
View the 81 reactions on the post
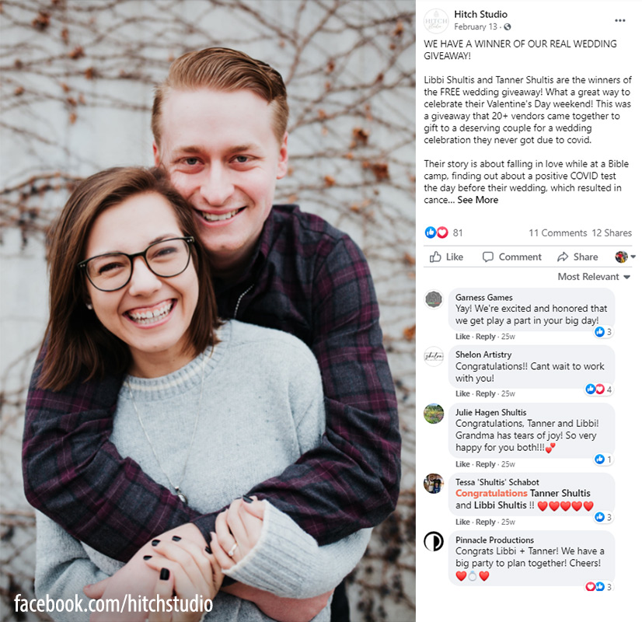click(x=444, y=232)
